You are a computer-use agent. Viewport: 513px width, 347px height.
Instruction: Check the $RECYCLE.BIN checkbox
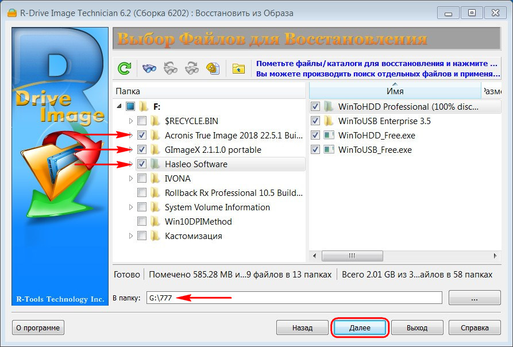coord(142,121)
